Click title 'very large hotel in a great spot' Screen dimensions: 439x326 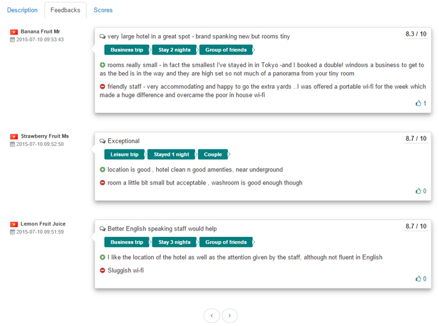click(x=149, y=36)
